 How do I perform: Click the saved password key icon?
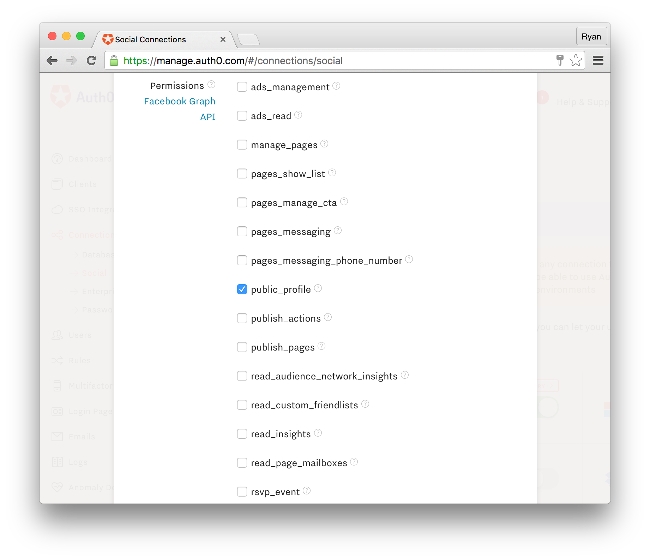(x=560, y=60)
